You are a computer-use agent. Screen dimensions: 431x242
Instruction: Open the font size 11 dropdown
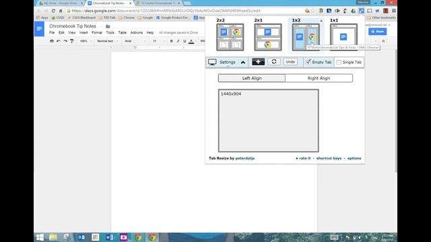pyautogui.click(x=159, y=41)
